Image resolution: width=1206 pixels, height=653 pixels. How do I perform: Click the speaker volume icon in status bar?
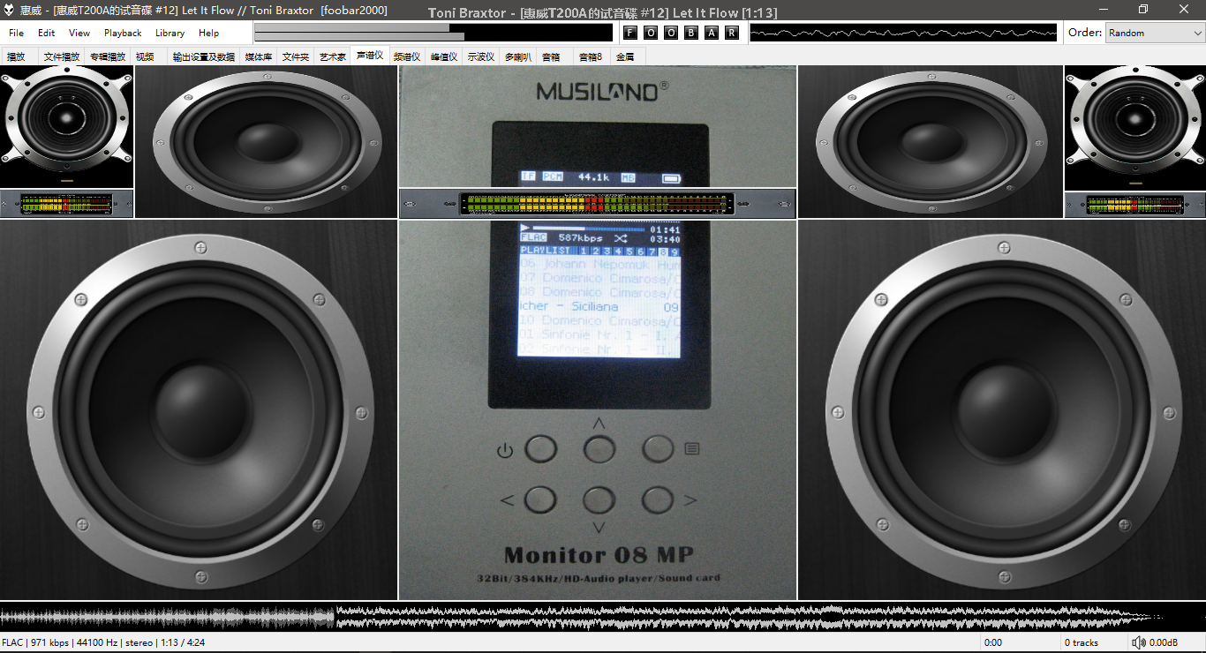(x=1139, y=642)
